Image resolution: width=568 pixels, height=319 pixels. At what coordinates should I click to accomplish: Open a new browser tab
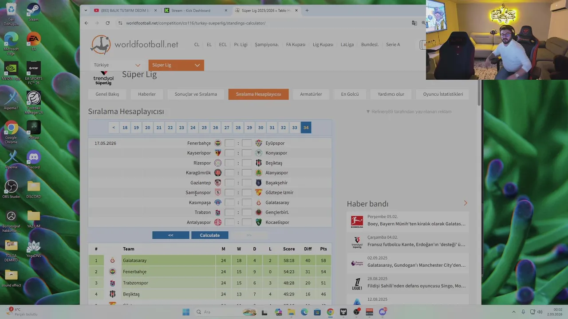pyautogui.click(x=307, y=10)
